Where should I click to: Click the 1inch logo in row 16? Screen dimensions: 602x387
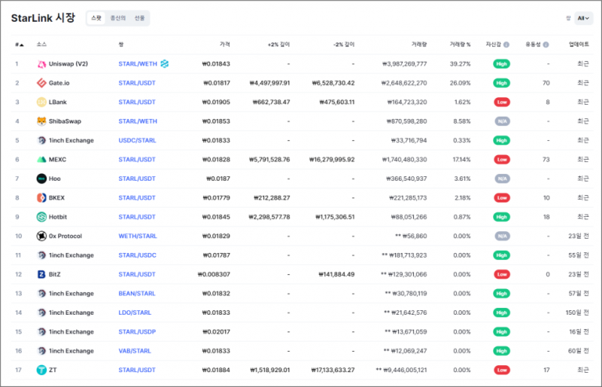[x=41, y=351]
